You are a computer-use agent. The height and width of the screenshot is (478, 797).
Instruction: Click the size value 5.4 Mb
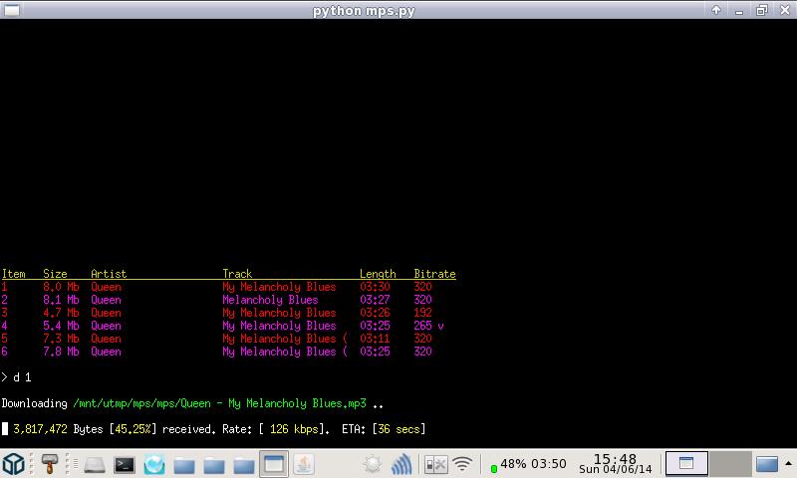coord(61,326)
